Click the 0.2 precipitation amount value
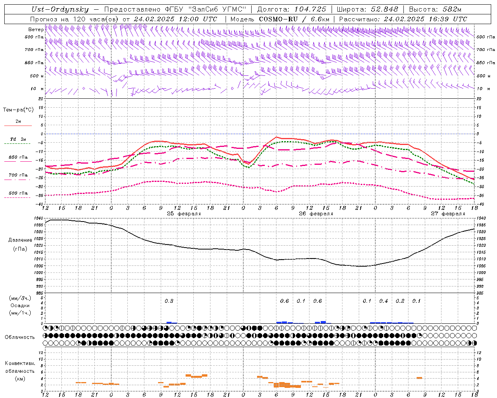The width and height of the screenshot is (497, 398). [x=400, y=301]
